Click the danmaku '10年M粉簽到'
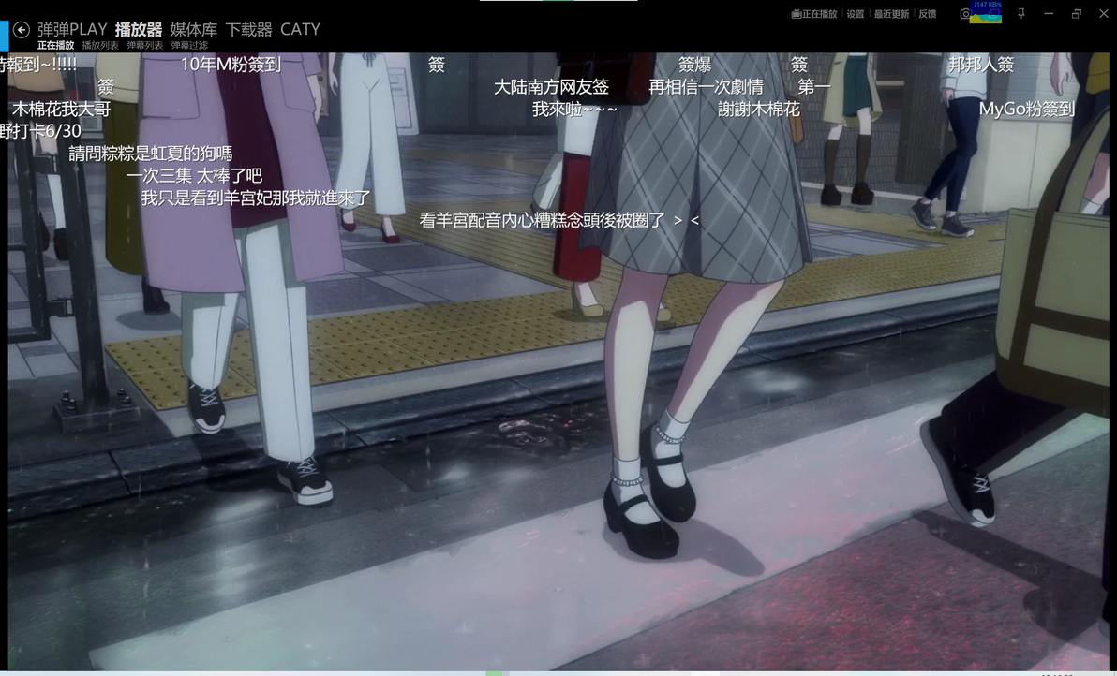 (x=231, y=65)
